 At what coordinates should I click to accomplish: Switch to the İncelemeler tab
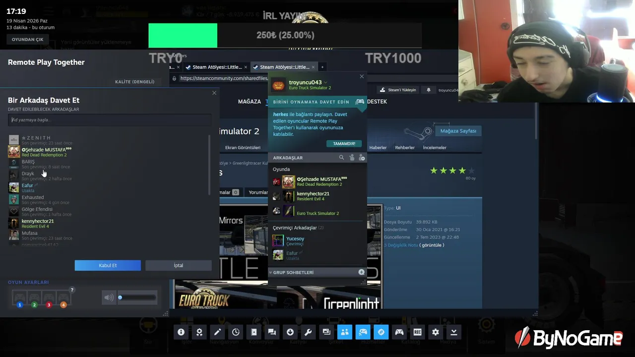pos(435,147)
